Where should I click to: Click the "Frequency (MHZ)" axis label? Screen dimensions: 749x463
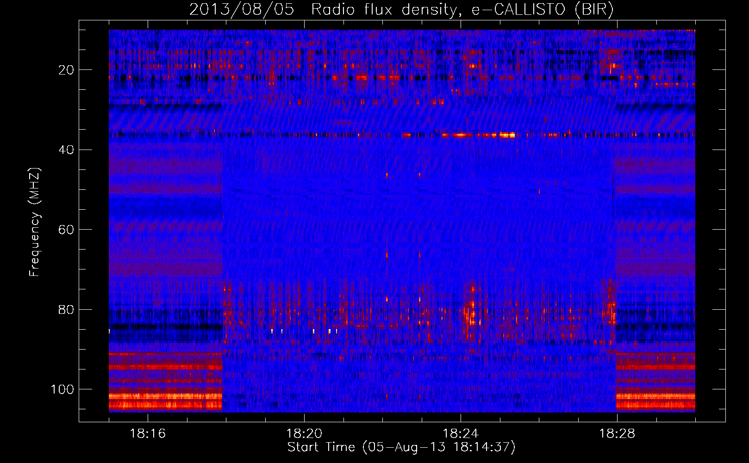[35, 222]
